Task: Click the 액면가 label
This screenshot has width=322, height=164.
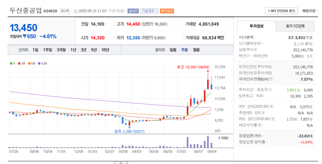Action: [x=244, y=56]
